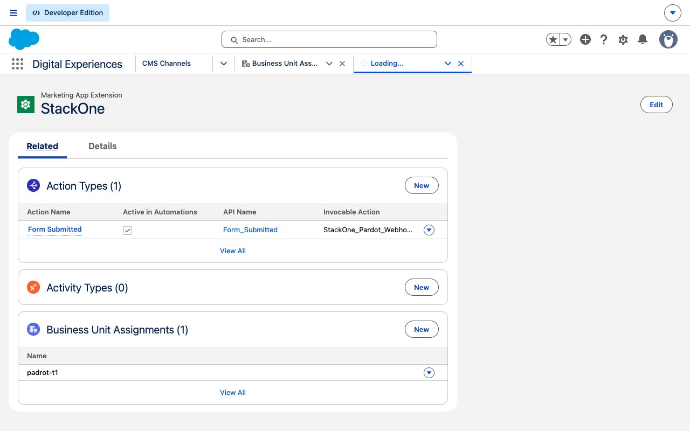Click the StackOne green gear record icon
Image resolution: width=690 pixels, height=431 pixels.
tap(26, 104)
